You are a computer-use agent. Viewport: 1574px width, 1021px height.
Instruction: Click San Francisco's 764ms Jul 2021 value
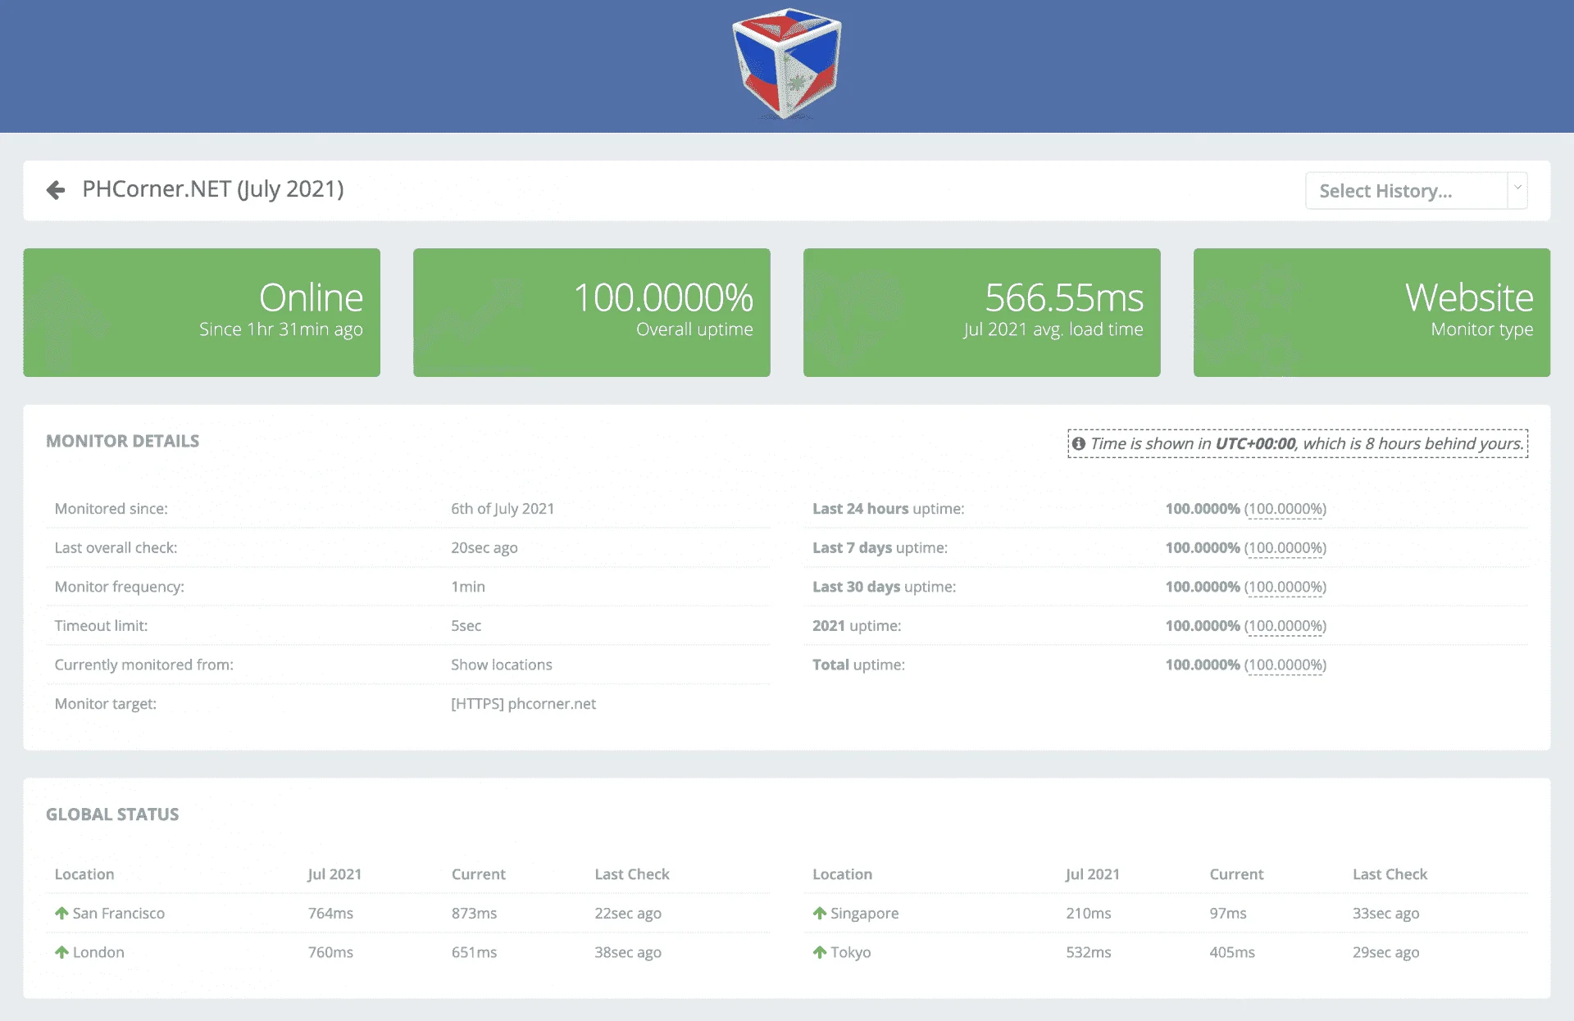pyautogui.click(x=331, y=913)
